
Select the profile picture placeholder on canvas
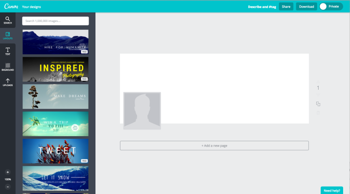tap(142, 111)
